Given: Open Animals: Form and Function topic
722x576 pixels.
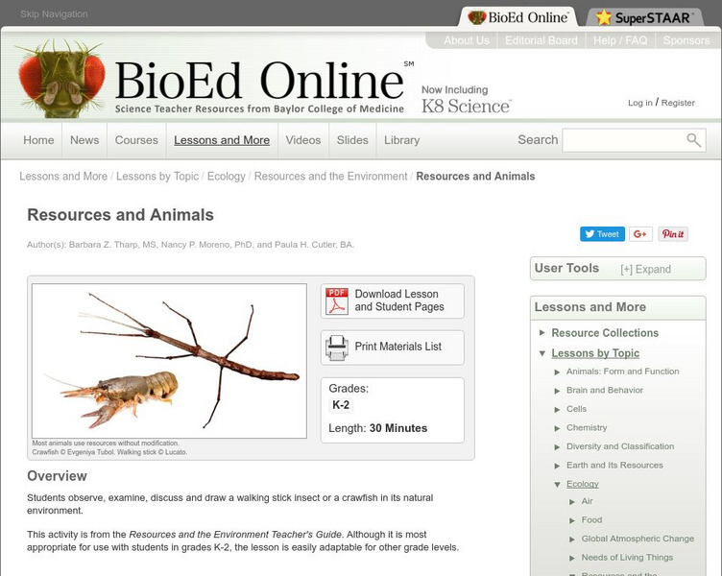Looking at the screenshot, I should pos(622,372).
